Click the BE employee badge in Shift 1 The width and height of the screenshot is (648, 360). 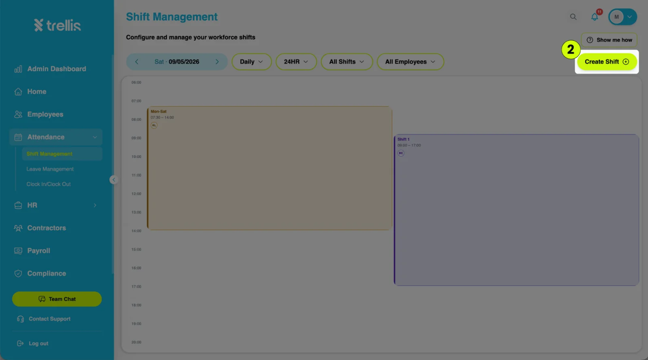[x=401, y=153]
